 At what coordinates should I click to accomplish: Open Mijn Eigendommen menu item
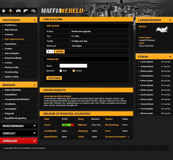click(x=14, y=39)
